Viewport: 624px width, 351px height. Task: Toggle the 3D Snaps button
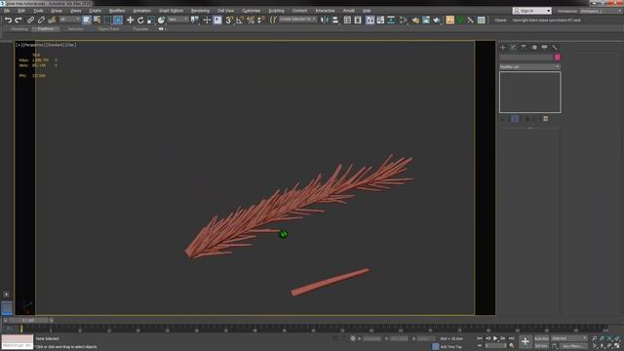(x=229, y=19)
